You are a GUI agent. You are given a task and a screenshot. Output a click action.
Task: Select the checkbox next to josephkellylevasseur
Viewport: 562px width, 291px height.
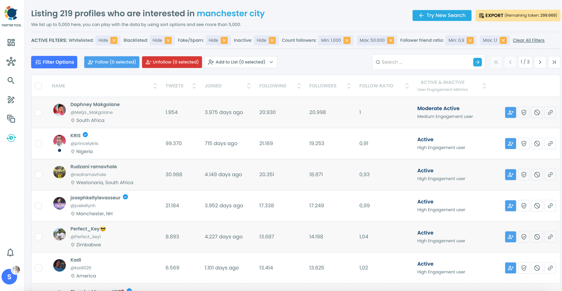click(x=38, y=206)
